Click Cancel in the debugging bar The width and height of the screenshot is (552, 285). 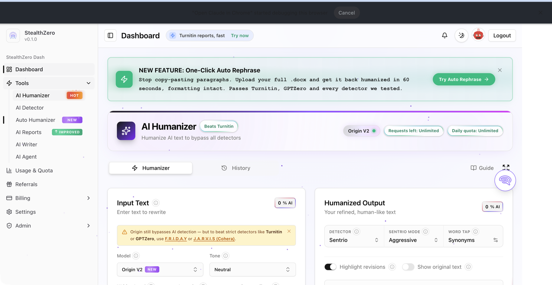(x=347, y=13)
